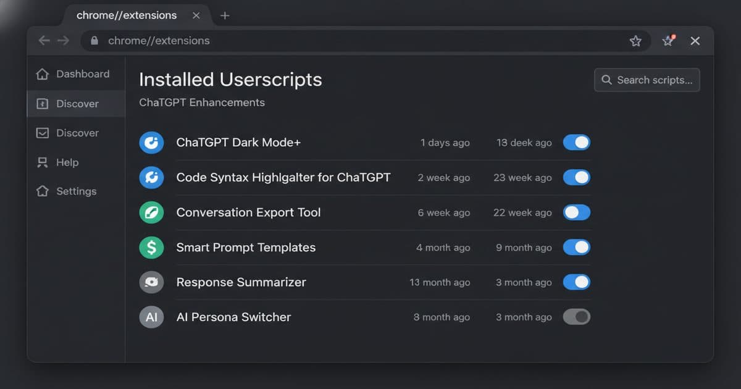Image resolution: width=741 pixels, height=389 pixels.
Task: Click '3 month ago' in AI Persona Switcher row
Action: (x=524, y=317)
